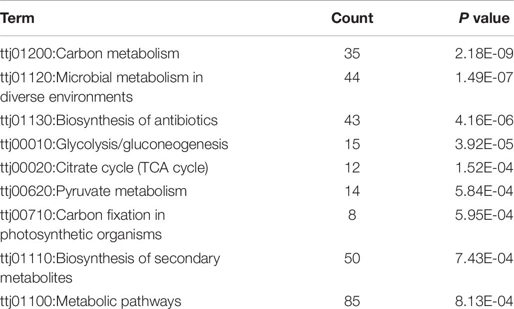Select the ttj01200:Carbon metabolism term

click(89, 54)
